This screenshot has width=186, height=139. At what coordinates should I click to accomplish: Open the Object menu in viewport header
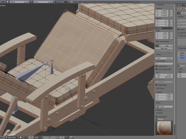click(2, 137)
